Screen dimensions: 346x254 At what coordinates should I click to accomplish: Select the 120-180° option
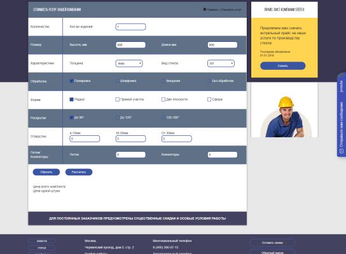pyautogui.click(x=163, y=117)
